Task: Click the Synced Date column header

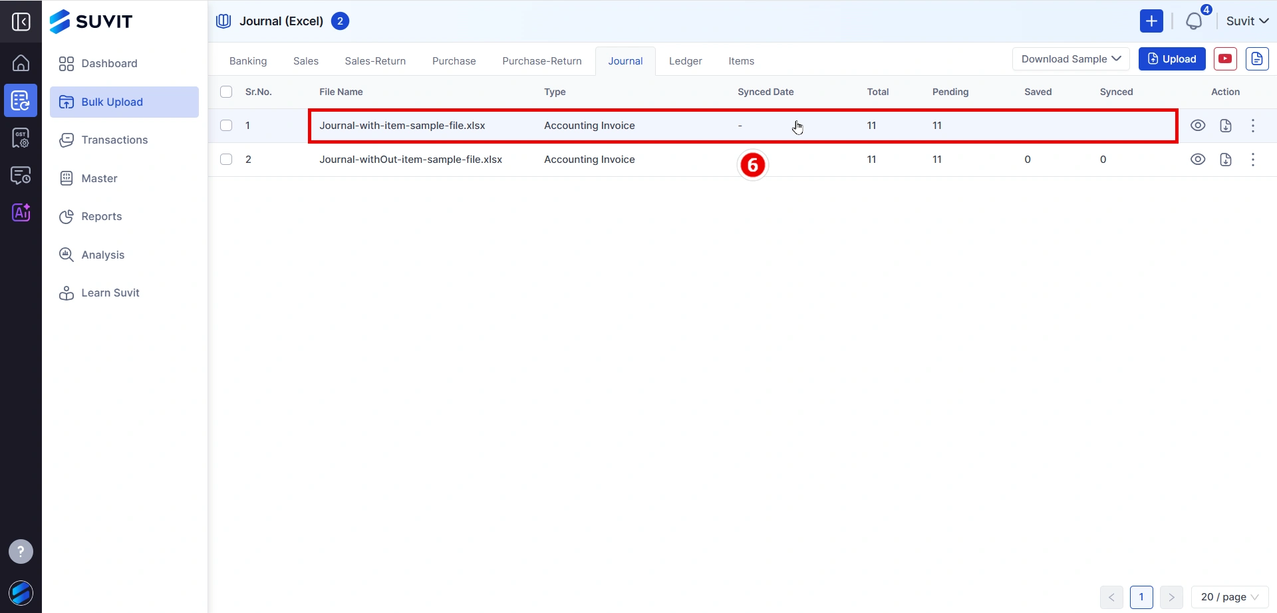Action: [x=766, y=92]
